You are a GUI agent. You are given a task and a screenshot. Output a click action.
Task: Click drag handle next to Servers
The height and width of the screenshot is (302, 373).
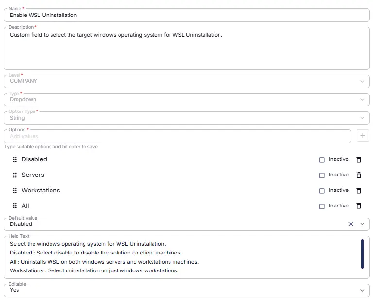pos(15,175)
